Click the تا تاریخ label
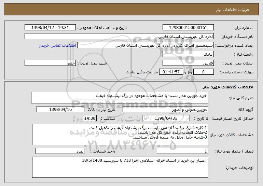The height and width of the screenshot is (186, 263). click(x=201, y=119)
